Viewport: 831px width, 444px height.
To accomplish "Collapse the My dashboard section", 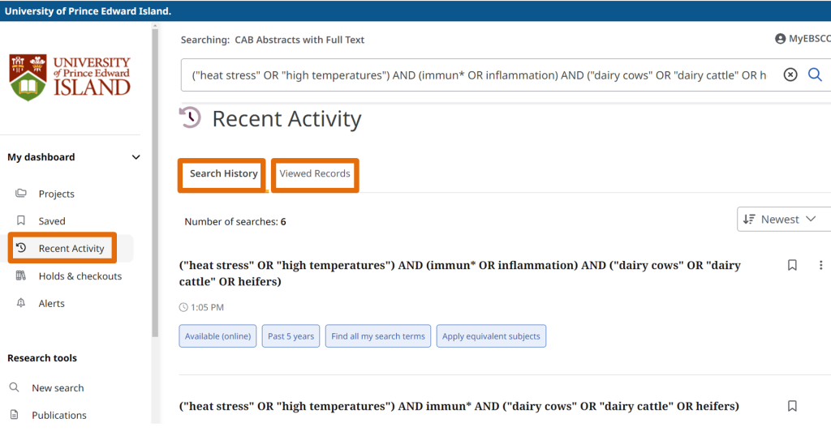I will [136, 157].
